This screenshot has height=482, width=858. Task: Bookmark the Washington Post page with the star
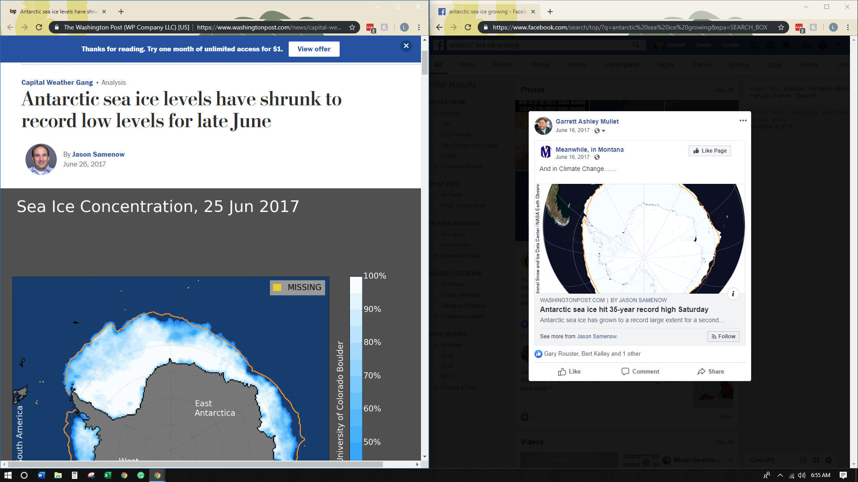[352, 27]
